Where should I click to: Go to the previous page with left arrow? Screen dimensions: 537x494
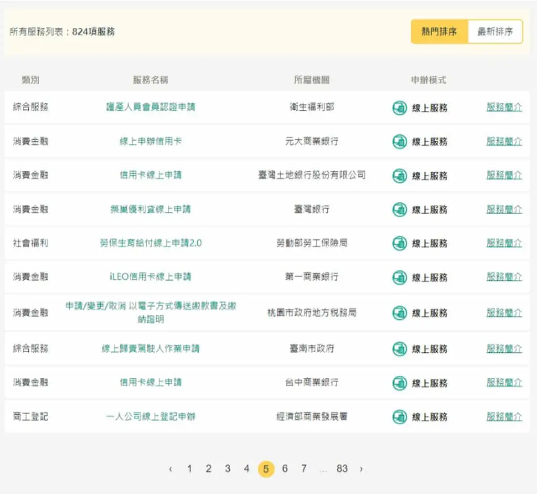click(x=170, y=469)
